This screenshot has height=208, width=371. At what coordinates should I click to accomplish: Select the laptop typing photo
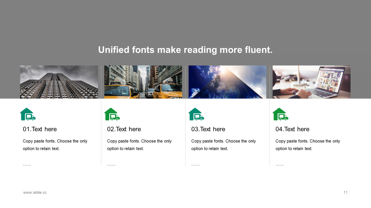[312, 82]
